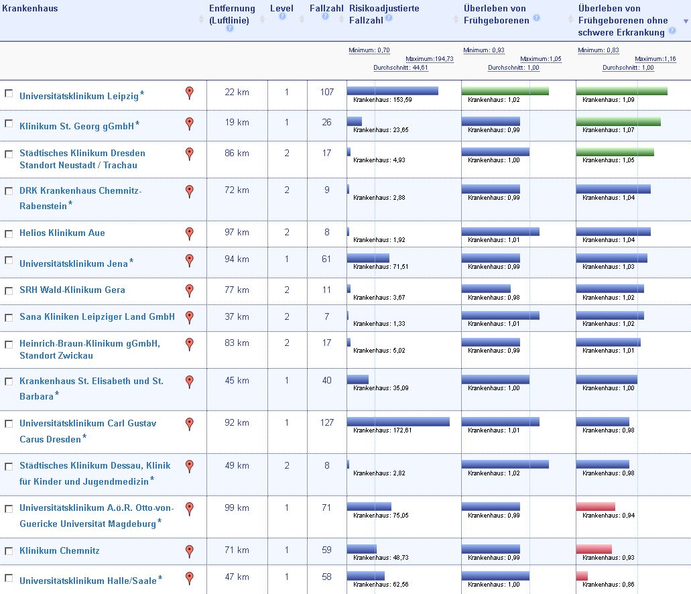The height and width of the screenshot is (594, 691).
Task: Click the Fallzahl column header
Action: 326,8
